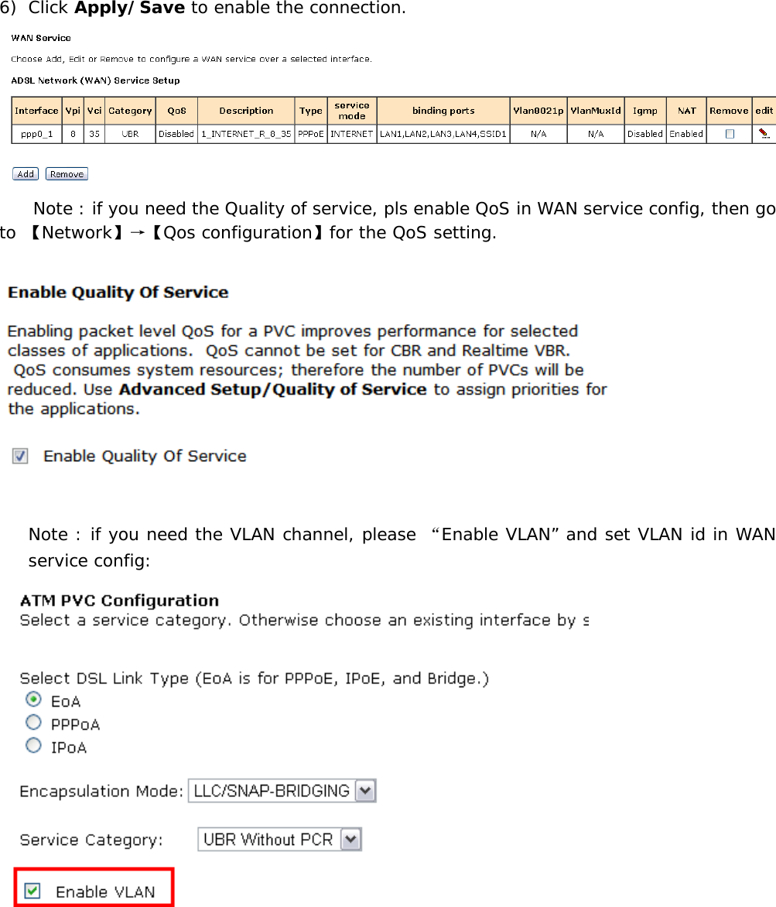This screenshot has width=776, height=907.
Task: Select the ppp0_1 interface cell
Action: click(36, 133)
